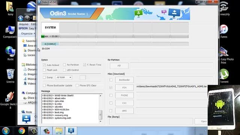Open the iTunes desktop icon
This screenshot has height=135, width=240.
[x=223, y=31]
